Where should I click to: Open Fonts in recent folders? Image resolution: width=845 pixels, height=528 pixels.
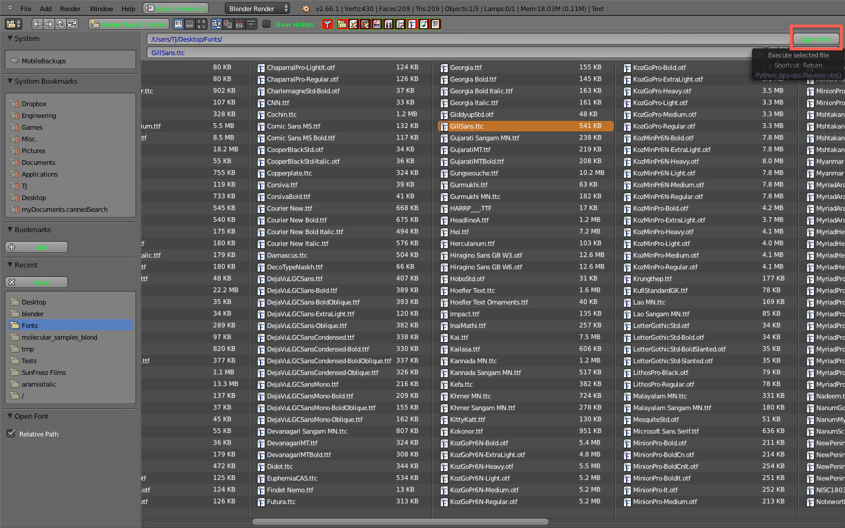[x=71, y=325]
